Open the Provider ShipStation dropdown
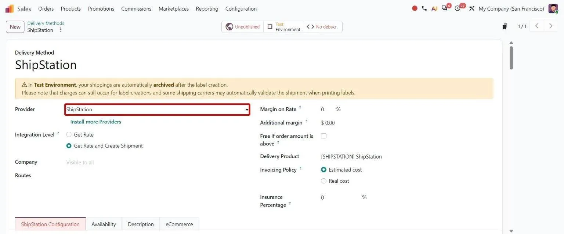Viewport: 564px width, 234px height. coord(158,109)
